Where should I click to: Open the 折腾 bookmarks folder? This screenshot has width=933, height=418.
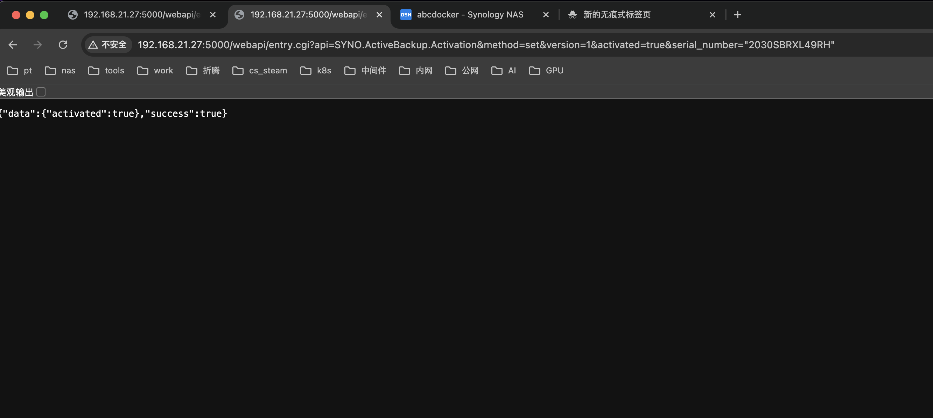coord(203,71)
